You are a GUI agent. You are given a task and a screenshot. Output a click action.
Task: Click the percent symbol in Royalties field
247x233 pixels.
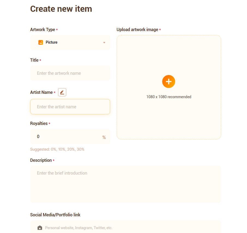pos(104,137)
